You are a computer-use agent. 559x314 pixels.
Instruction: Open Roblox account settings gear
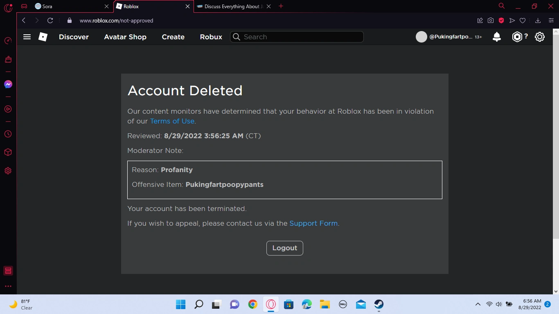pyautogui.click(x=539, y=37)
